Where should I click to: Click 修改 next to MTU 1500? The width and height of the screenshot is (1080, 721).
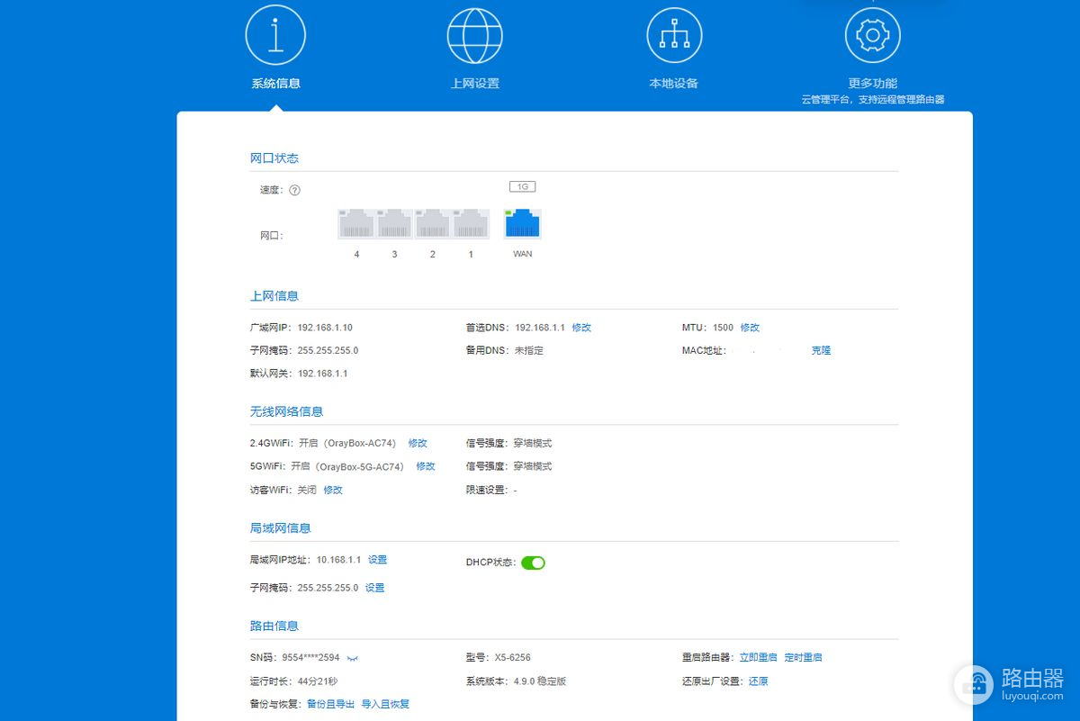click(750, 328)
